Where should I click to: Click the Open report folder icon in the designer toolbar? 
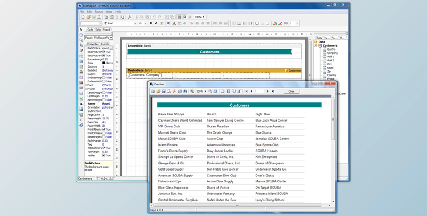coord(88,17)
